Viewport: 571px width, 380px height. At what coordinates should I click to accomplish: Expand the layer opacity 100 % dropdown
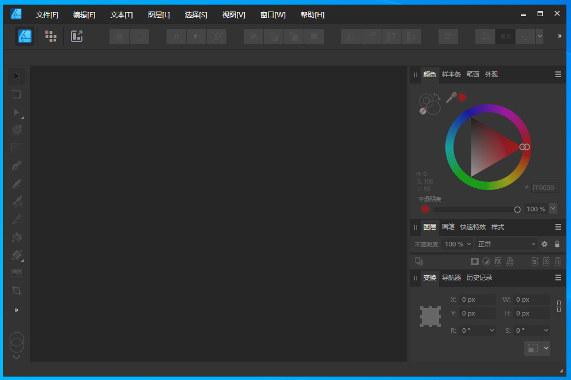[x=458, y=244]
